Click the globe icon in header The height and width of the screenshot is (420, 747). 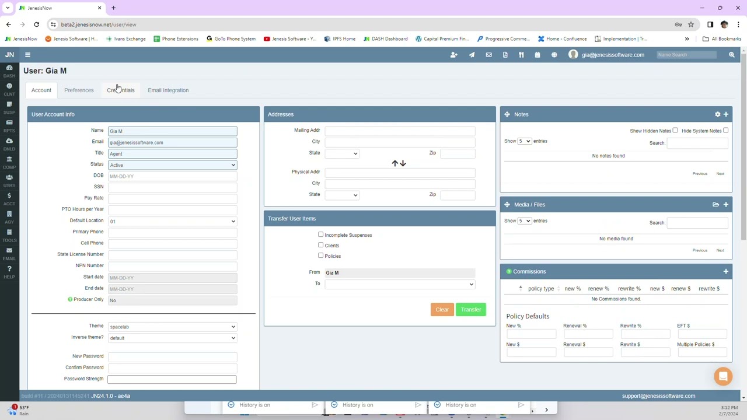pyautogui.click(x=554, y=55)
